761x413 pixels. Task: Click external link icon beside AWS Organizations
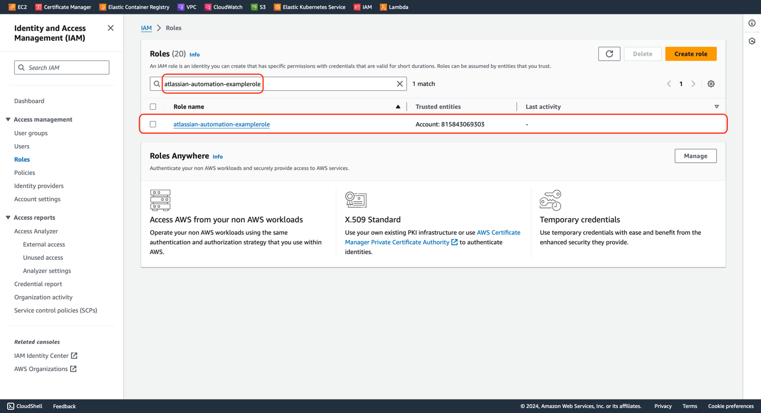tap(73, 369)
